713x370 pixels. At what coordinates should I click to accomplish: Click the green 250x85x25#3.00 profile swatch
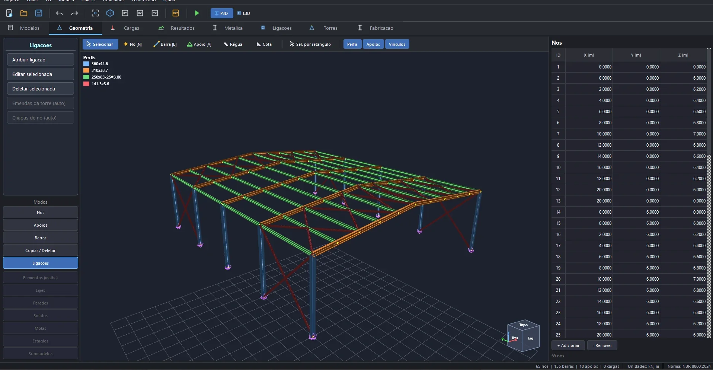[x=86, y=77]
